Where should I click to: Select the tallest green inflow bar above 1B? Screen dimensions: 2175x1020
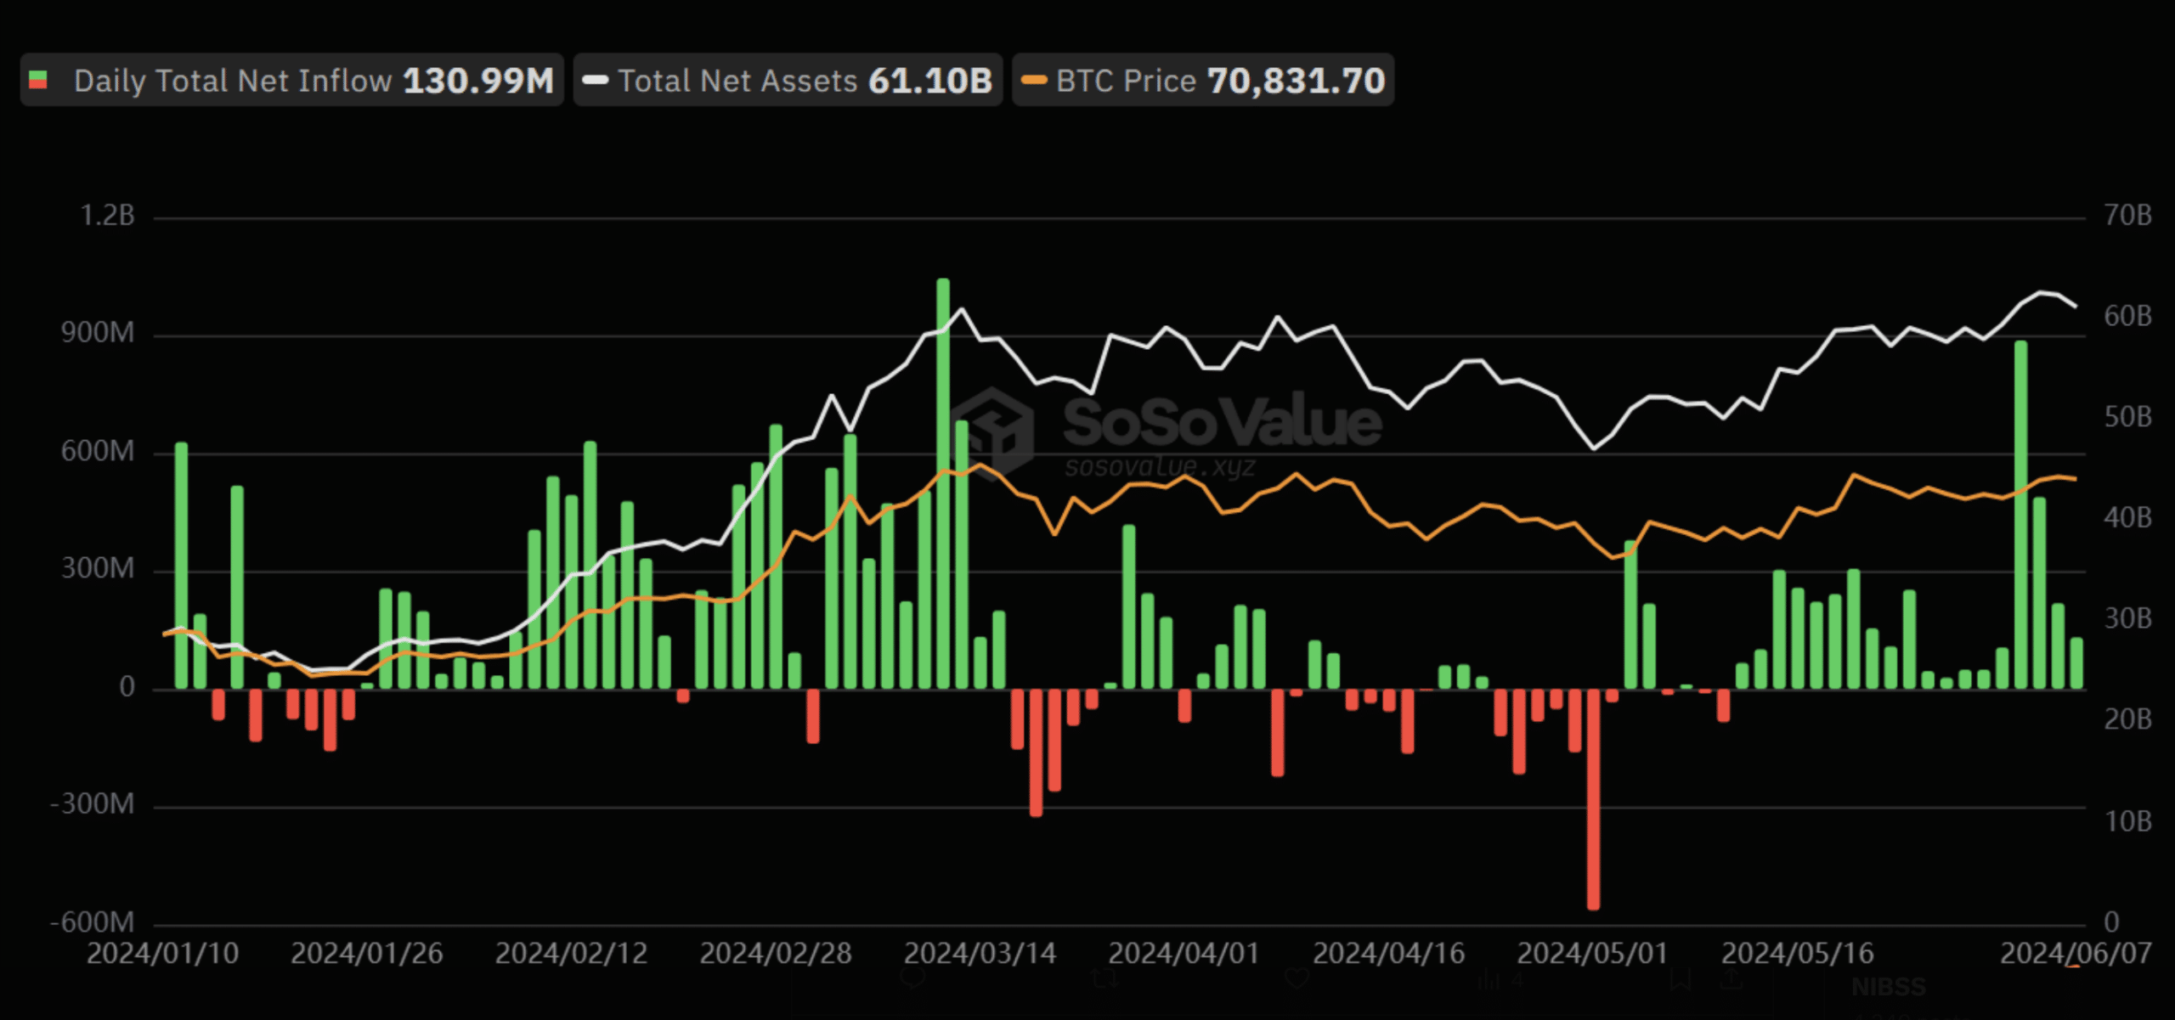click(943, 483)
